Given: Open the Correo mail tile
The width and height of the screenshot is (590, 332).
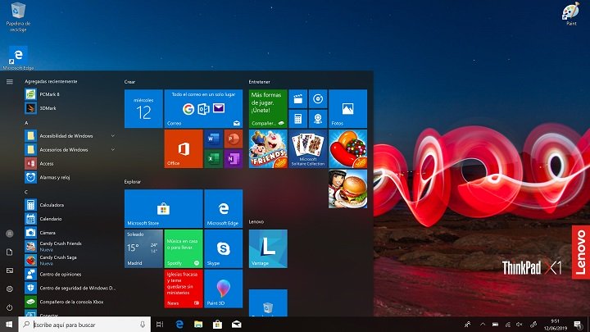Looking at the screenshot, I should pyautogui.click(x=203, y=109).
